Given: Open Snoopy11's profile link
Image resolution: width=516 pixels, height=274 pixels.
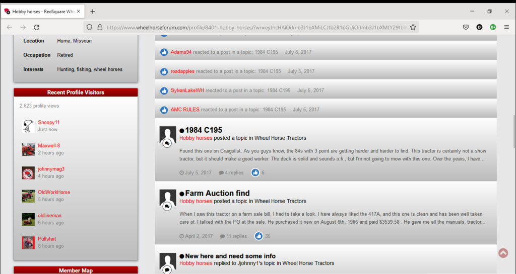Looking at the screenshot, I should (x=48, y=122).
